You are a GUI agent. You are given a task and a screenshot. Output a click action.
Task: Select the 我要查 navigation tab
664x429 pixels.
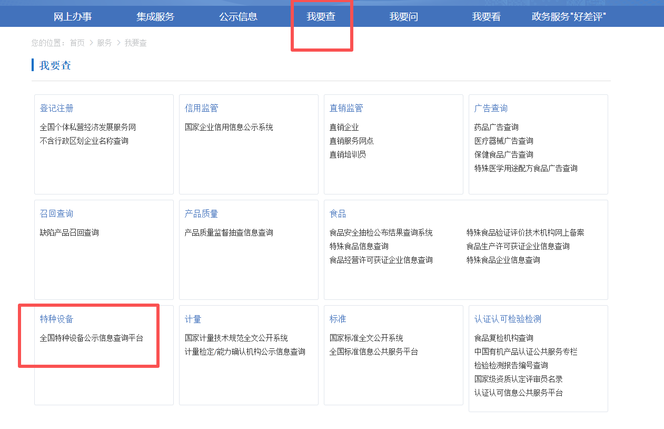pos(321,16)
